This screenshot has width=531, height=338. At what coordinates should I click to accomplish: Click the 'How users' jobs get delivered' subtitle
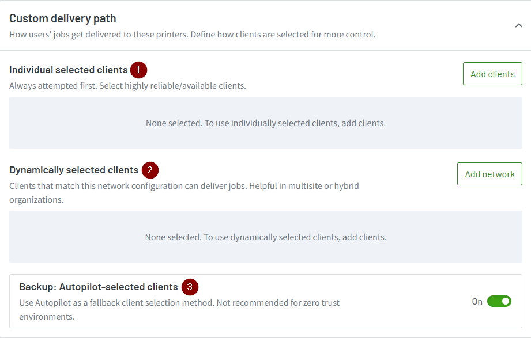pos(193,35)
